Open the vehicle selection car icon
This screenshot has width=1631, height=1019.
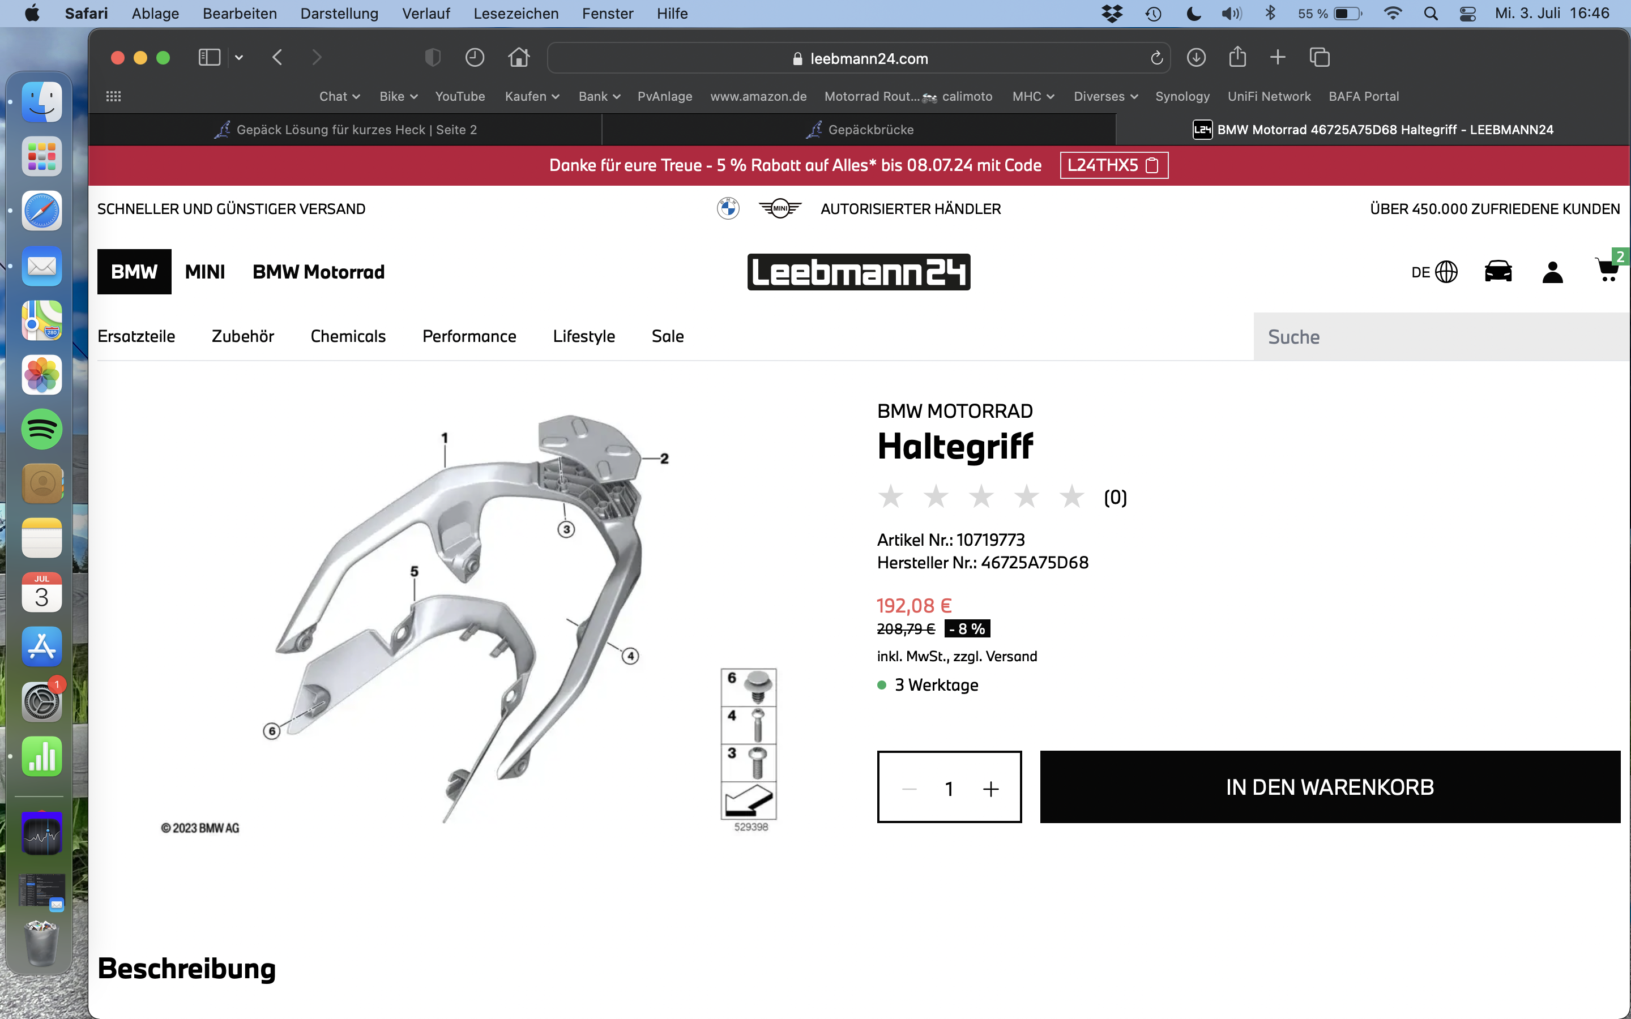click(x=1498, y=272)
